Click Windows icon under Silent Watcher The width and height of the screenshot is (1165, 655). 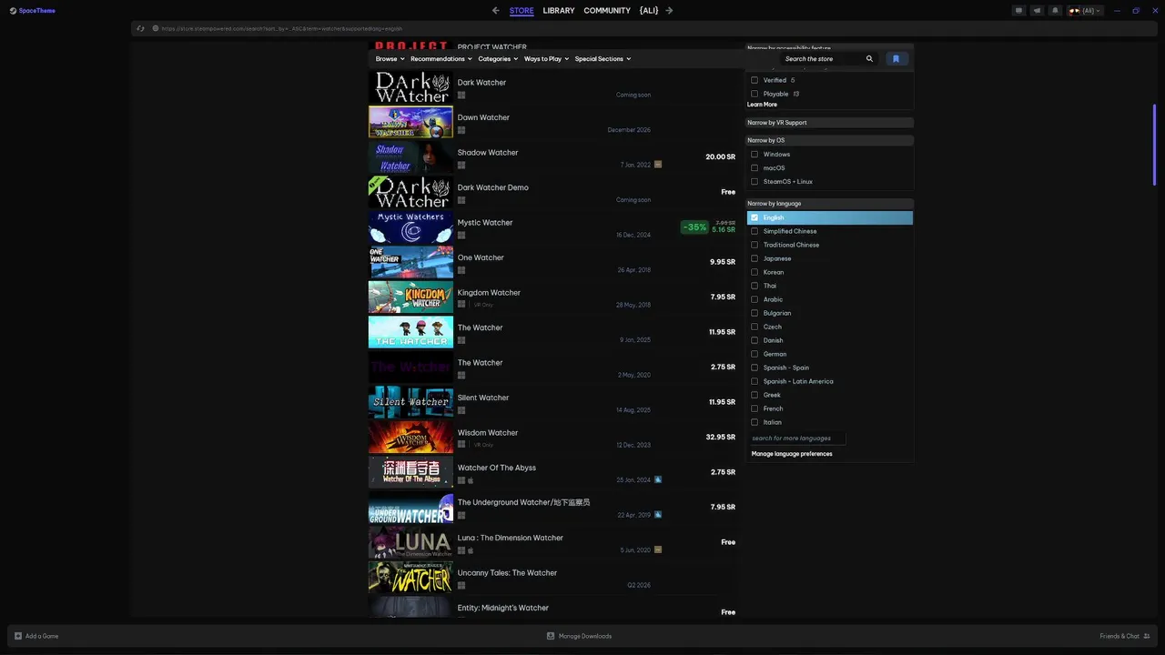point(461,410)
